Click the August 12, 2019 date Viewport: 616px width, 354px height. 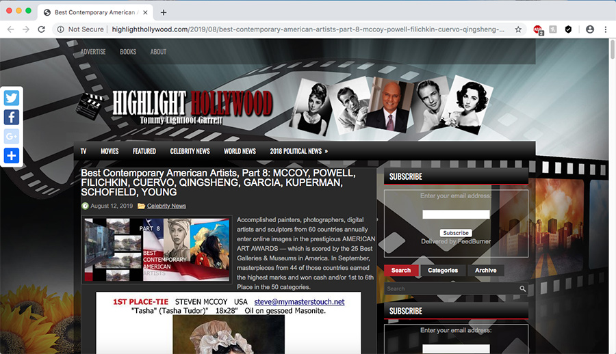click(x=112, y=206)
